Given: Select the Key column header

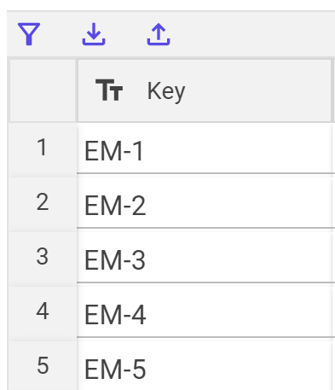Looking at the screenshot, I should click(205, 90).
